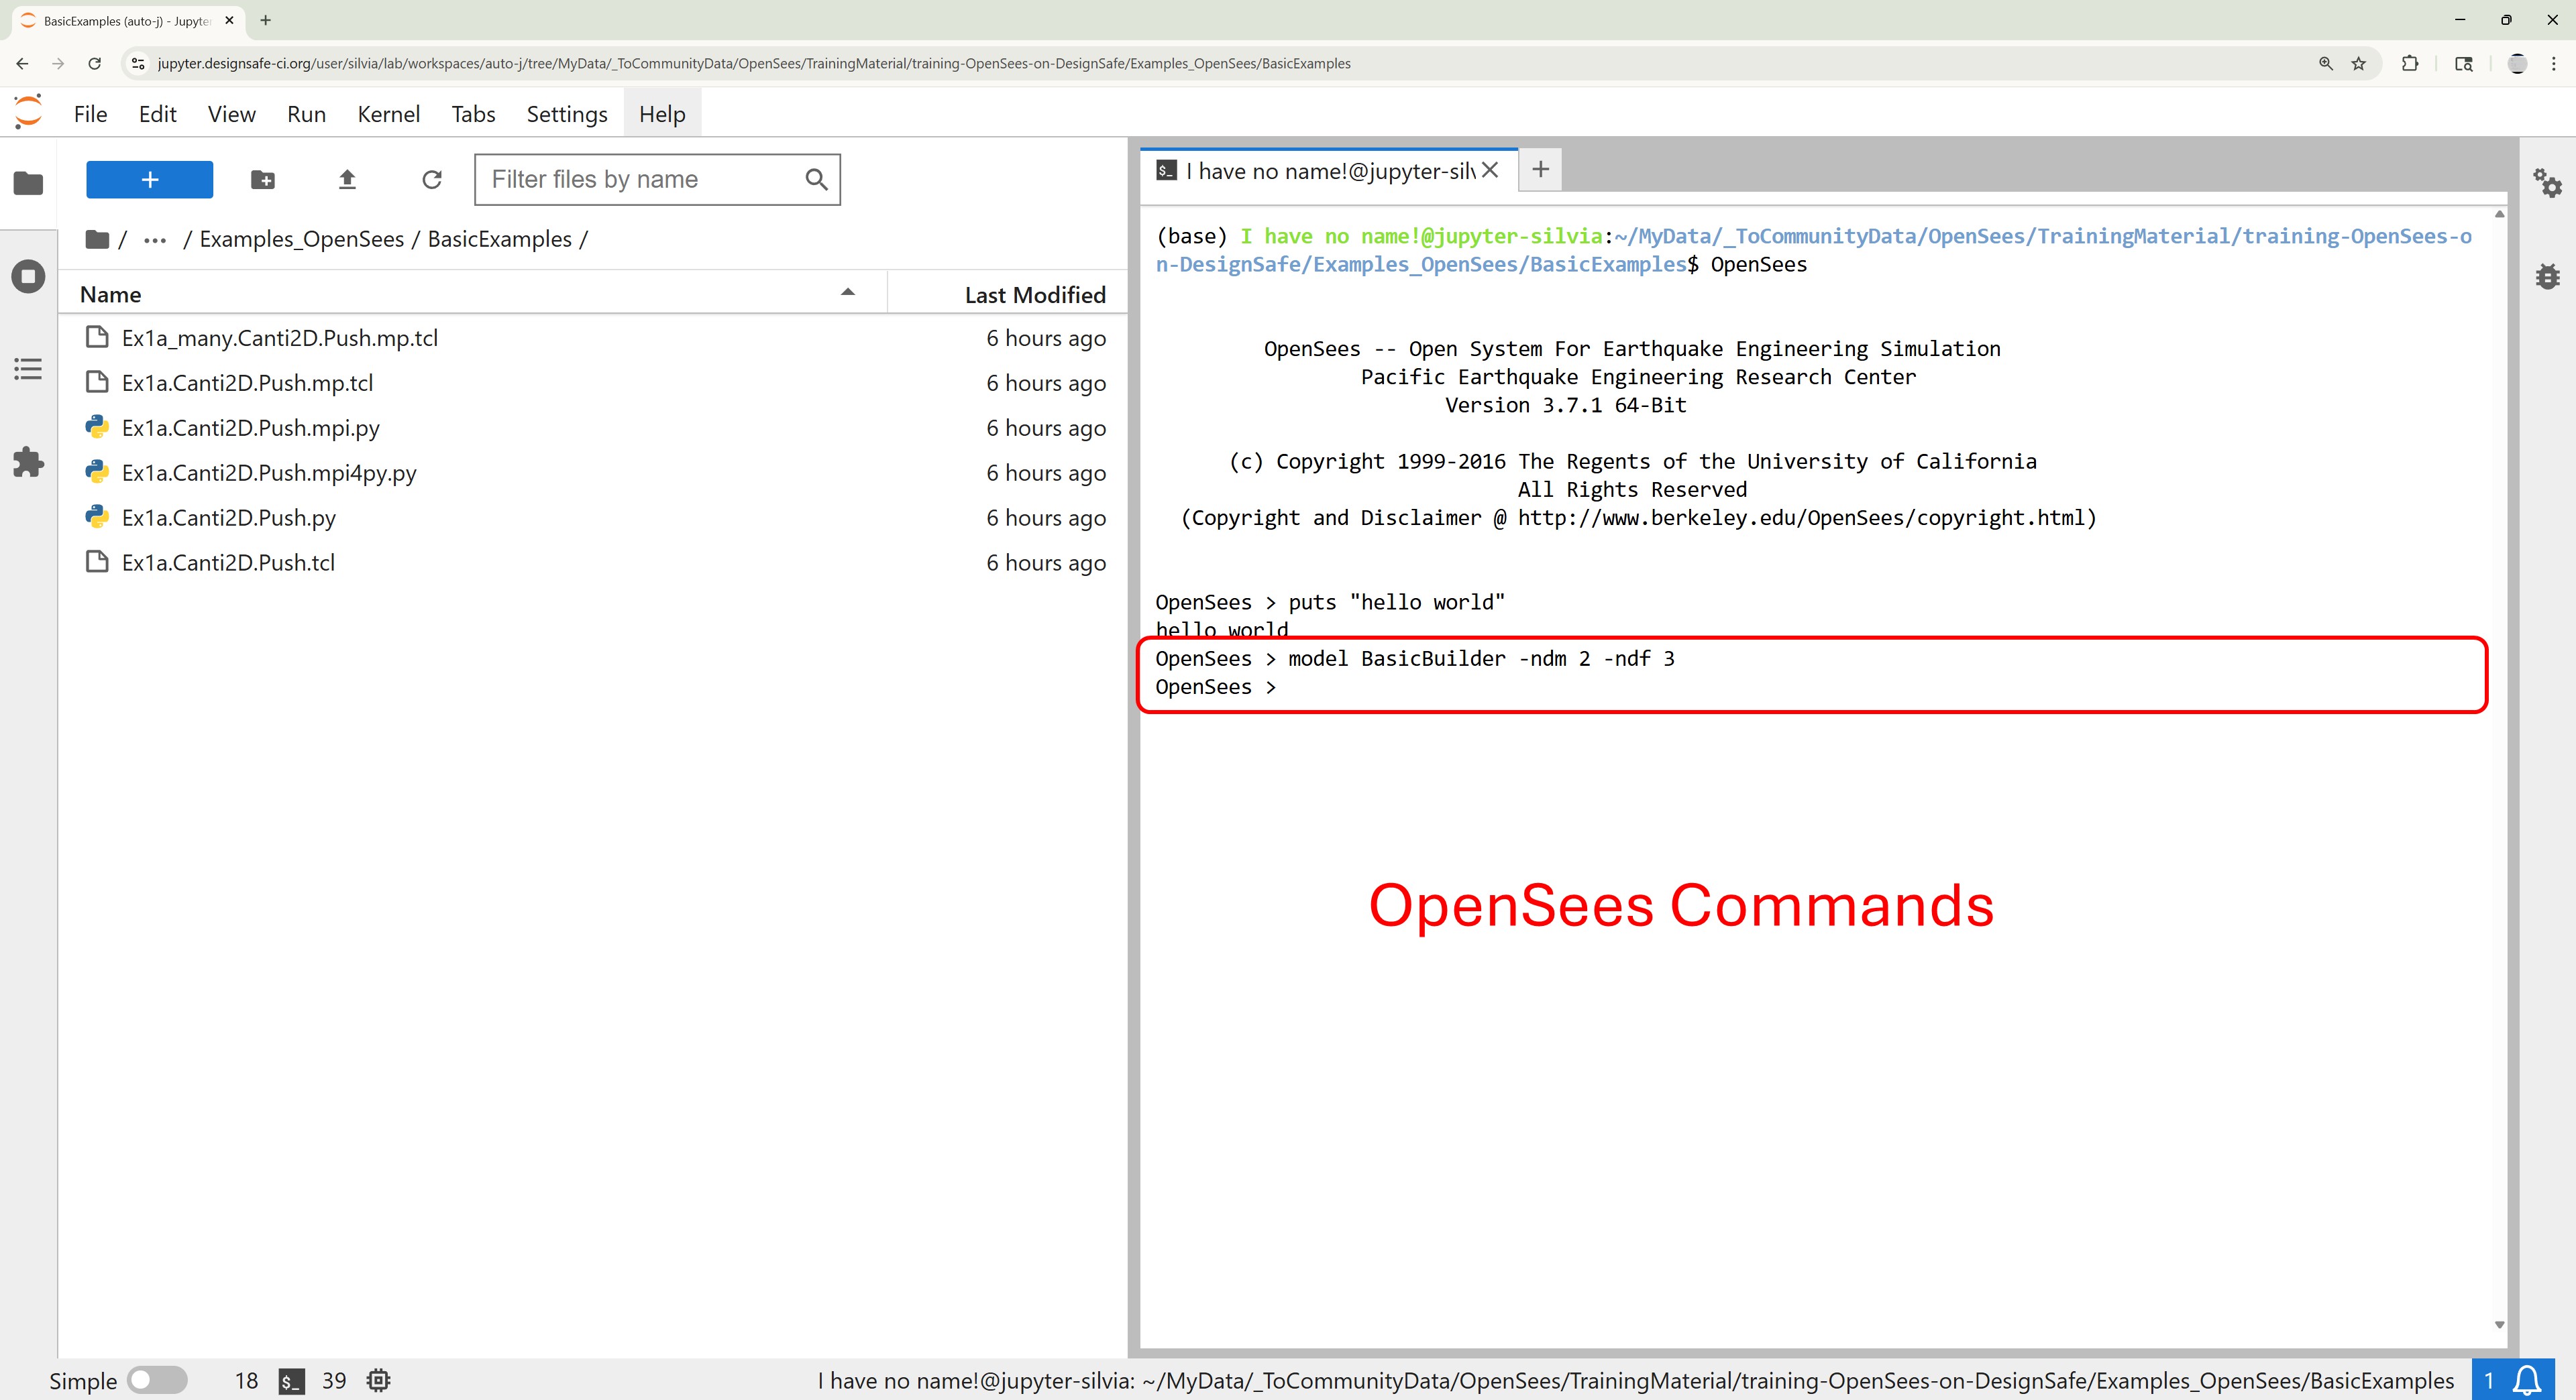Screen dimensions: 2576x1400
Task: Click the Filter files by name field
Action: click(x=640, y=180)
